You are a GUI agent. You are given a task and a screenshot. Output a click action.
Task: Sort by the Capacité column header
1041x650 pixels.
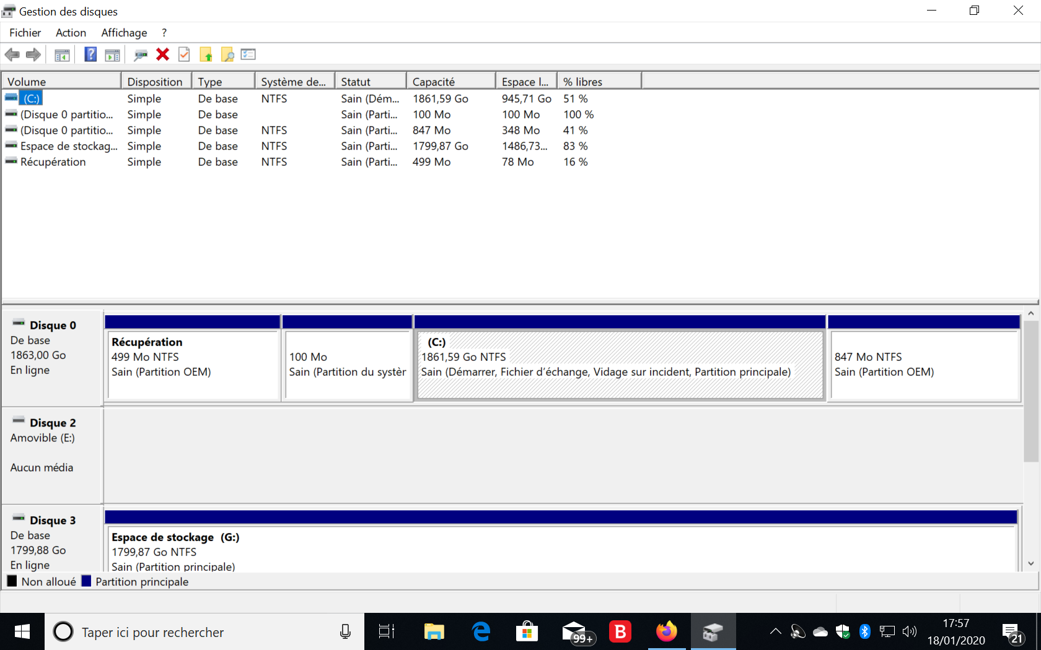[451, 82]
